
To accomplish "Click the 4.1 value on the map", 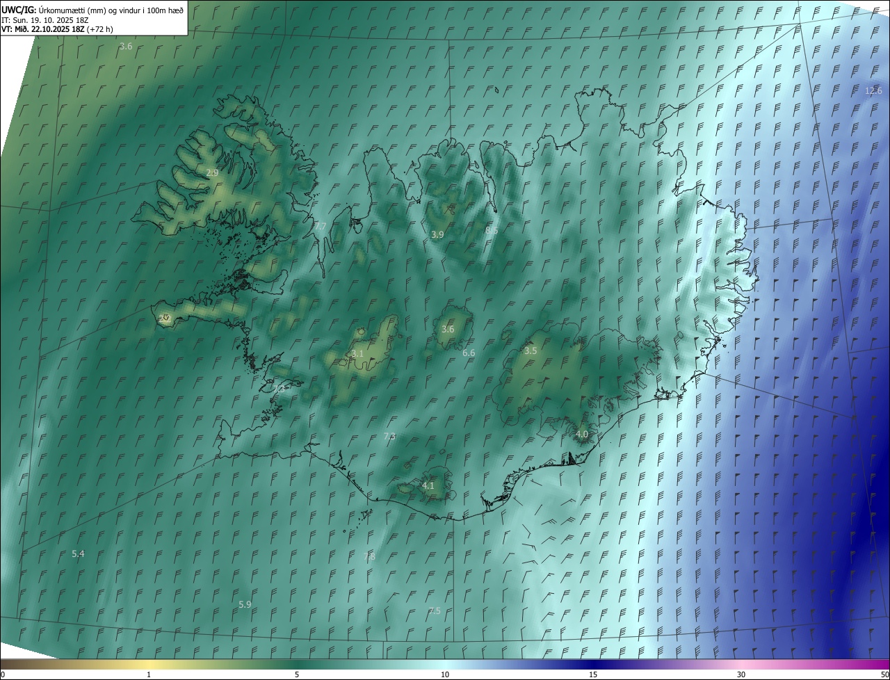I will tap(428, 486).
